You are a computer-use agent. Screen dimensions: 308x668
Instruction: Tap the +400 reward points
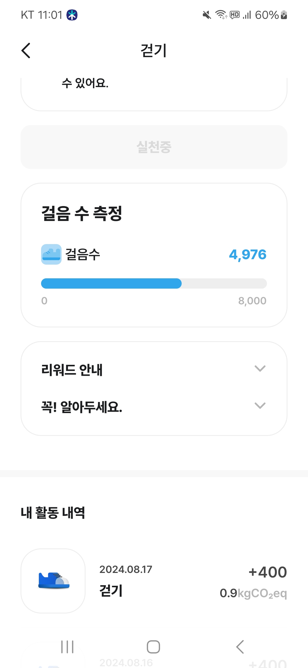click(x=268, y=572)
